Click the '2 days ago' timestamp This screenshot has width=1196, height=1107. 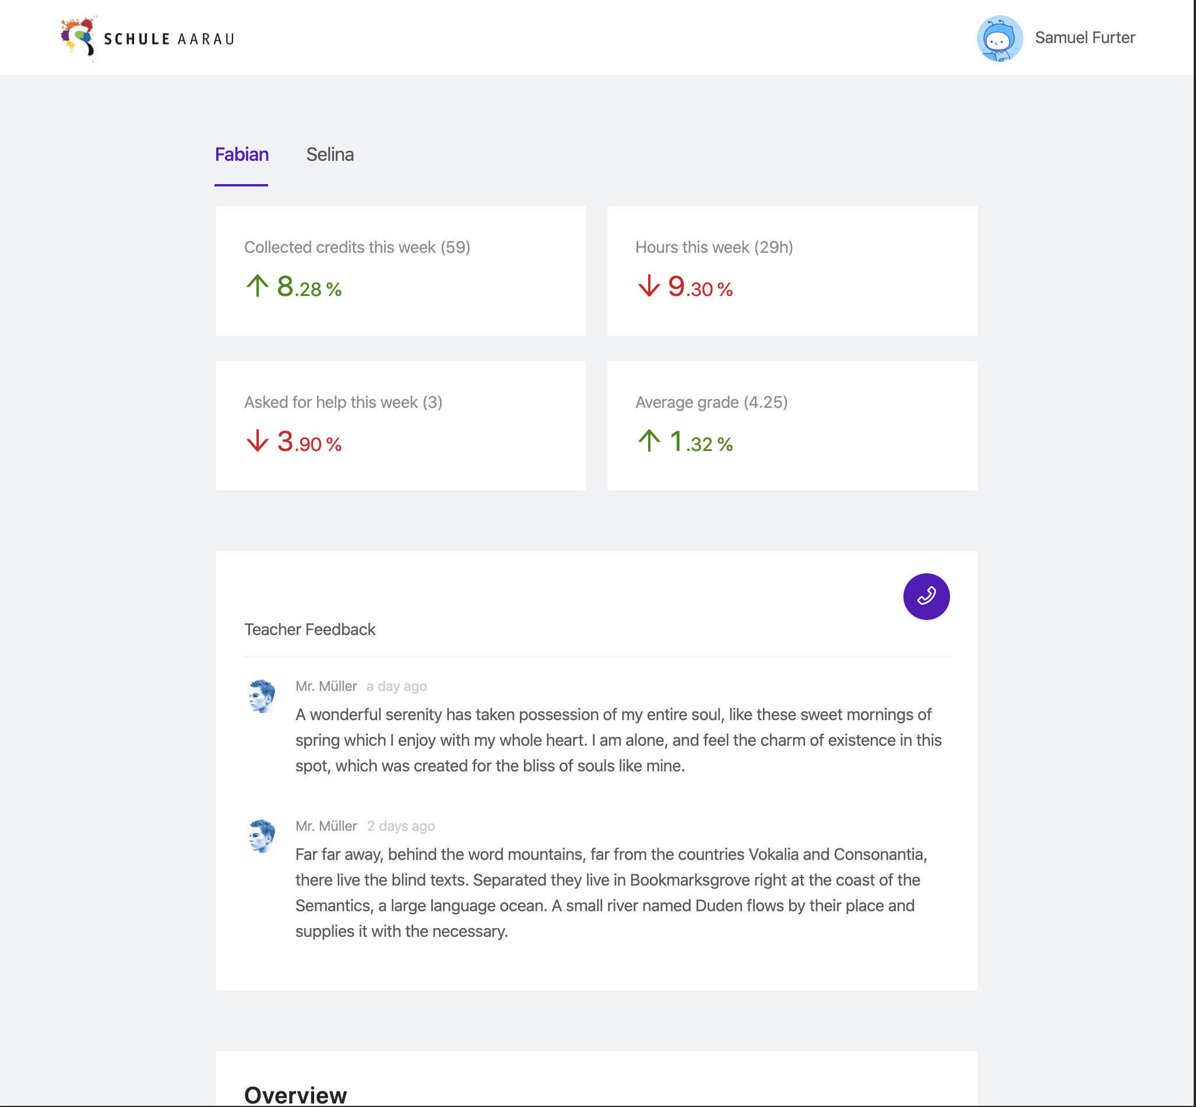coord(401,826)
